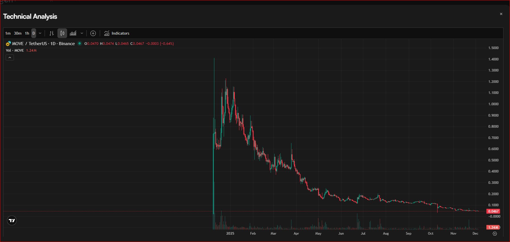Click the May time axis label
This screenshot has height=242, width=510.
coord(318,233)
